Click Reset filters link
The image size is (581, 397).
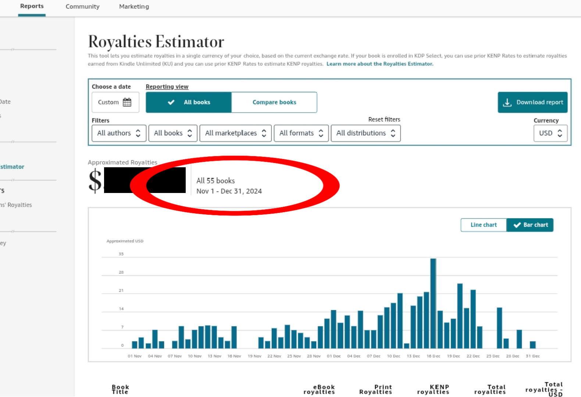(384, 119)
